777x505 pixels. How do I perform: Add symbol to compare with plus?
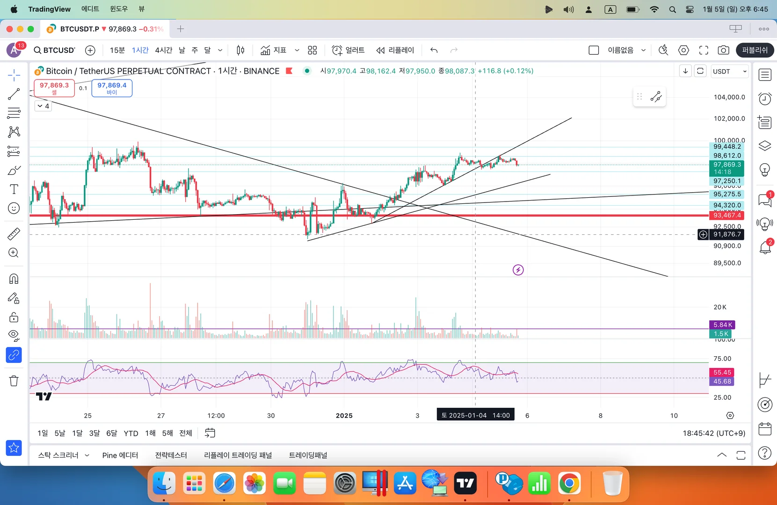[90, 50]
